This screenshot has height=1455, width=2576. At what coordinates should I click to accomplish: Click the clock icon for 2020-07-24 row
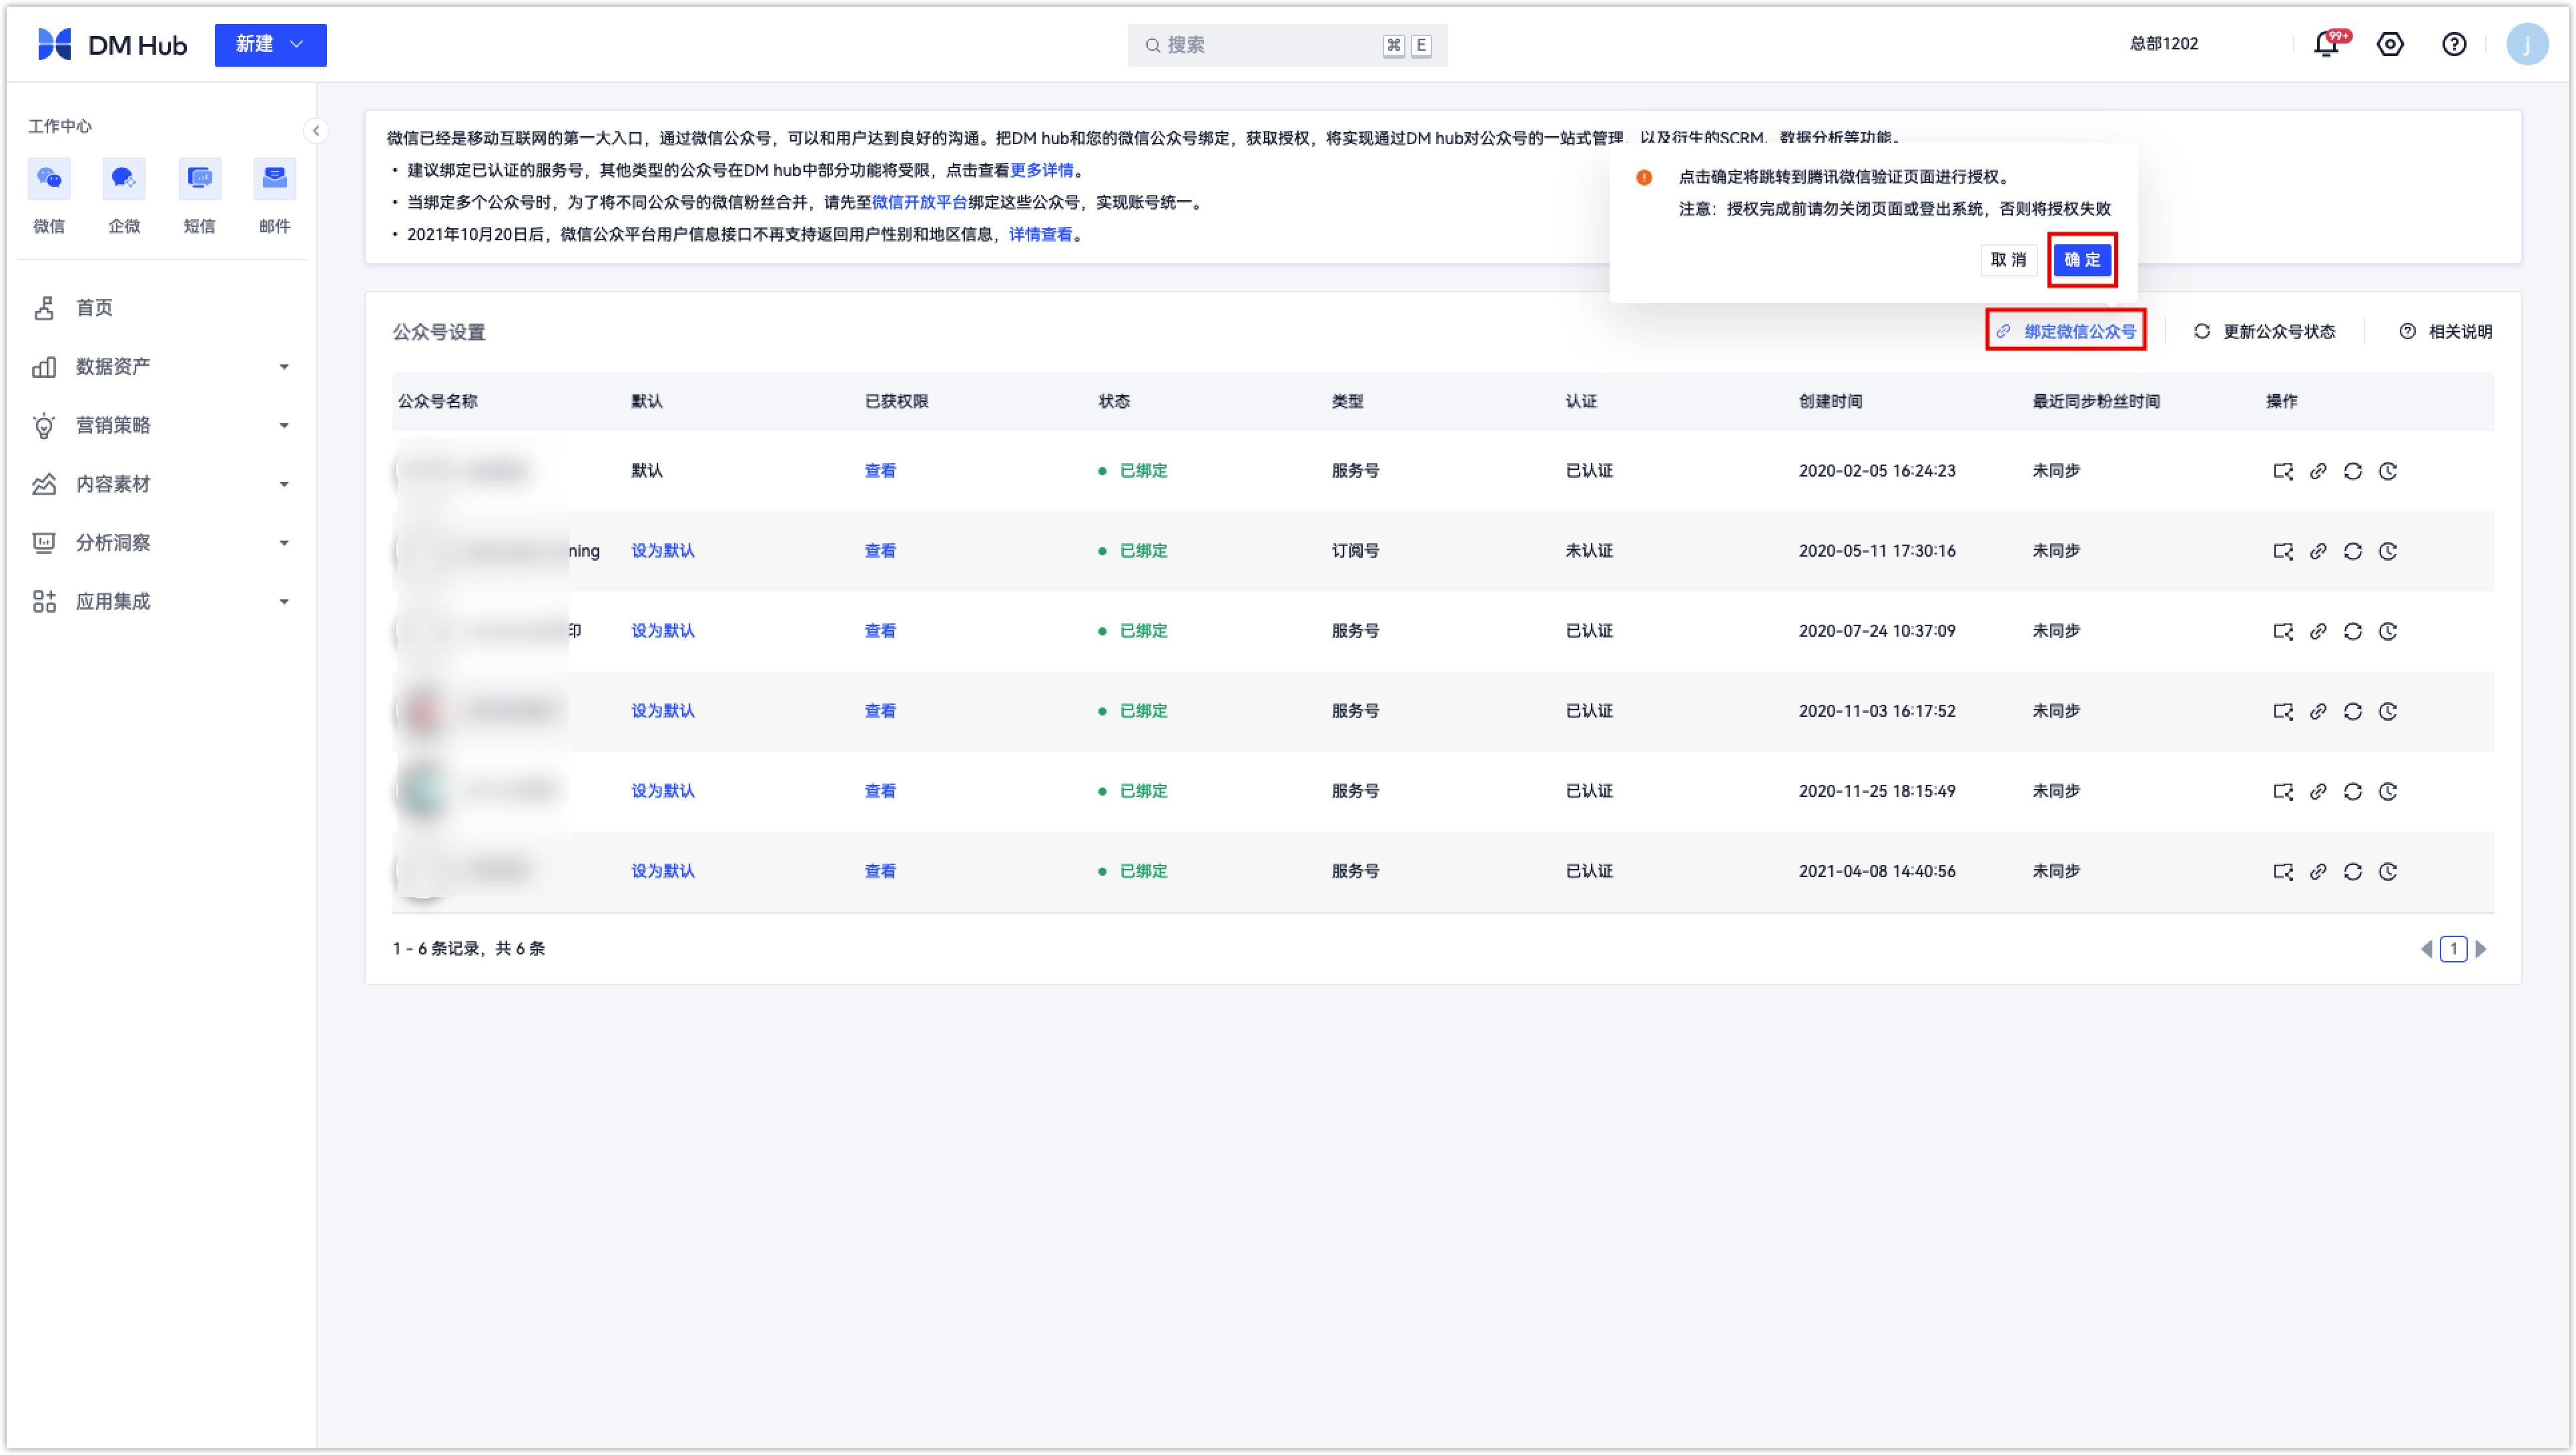pyautogui.click(x=2388, y=631)
